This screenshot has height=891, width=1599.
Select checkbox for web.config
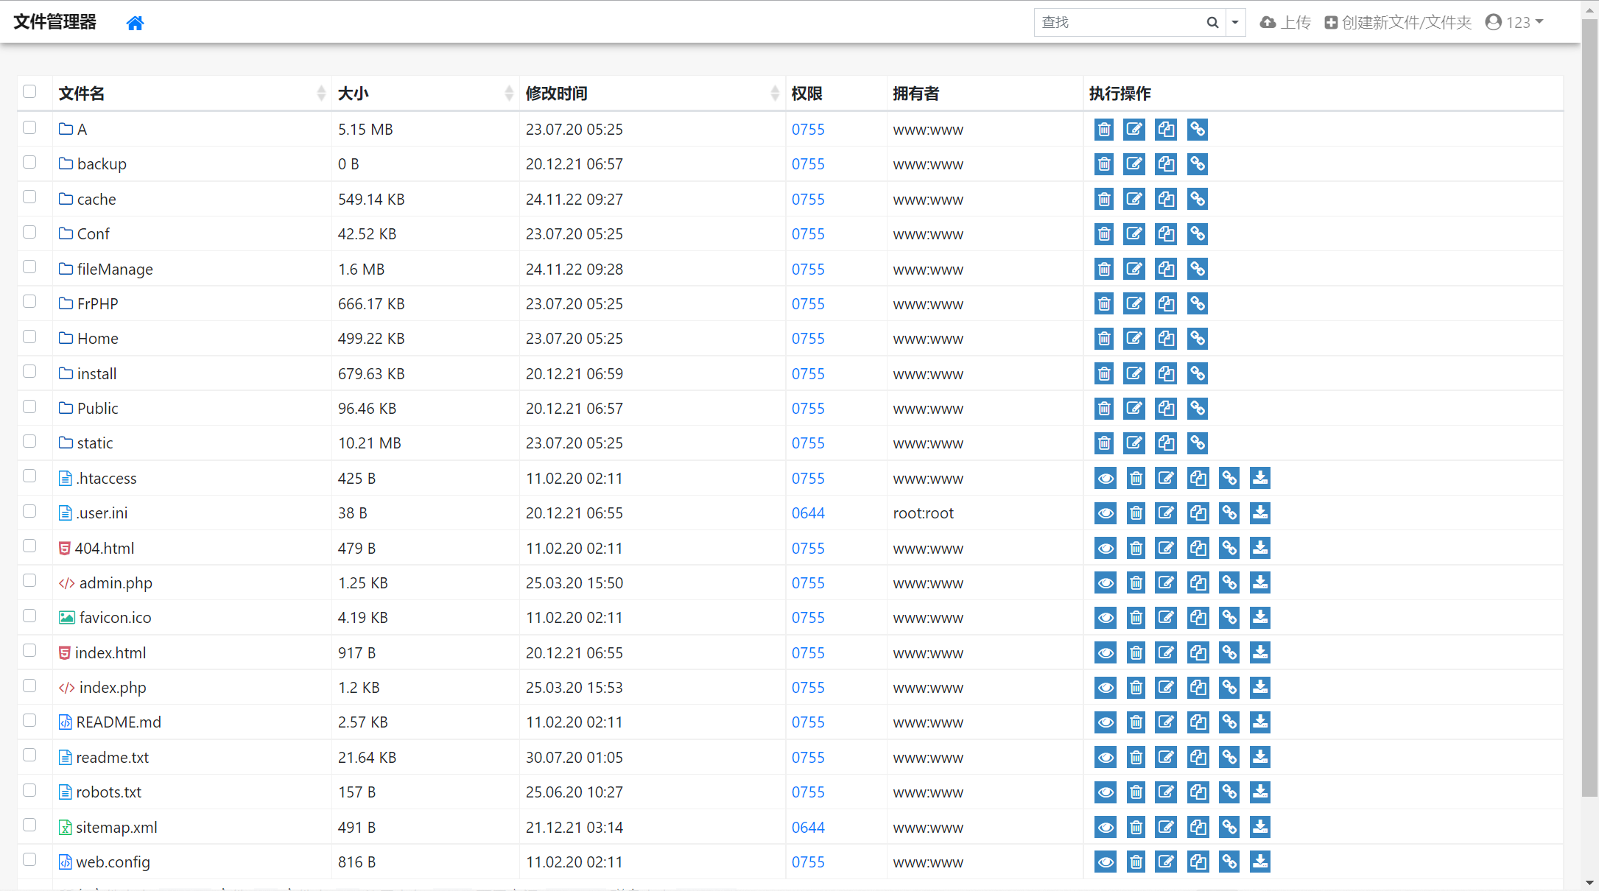(x=29, y=859)
